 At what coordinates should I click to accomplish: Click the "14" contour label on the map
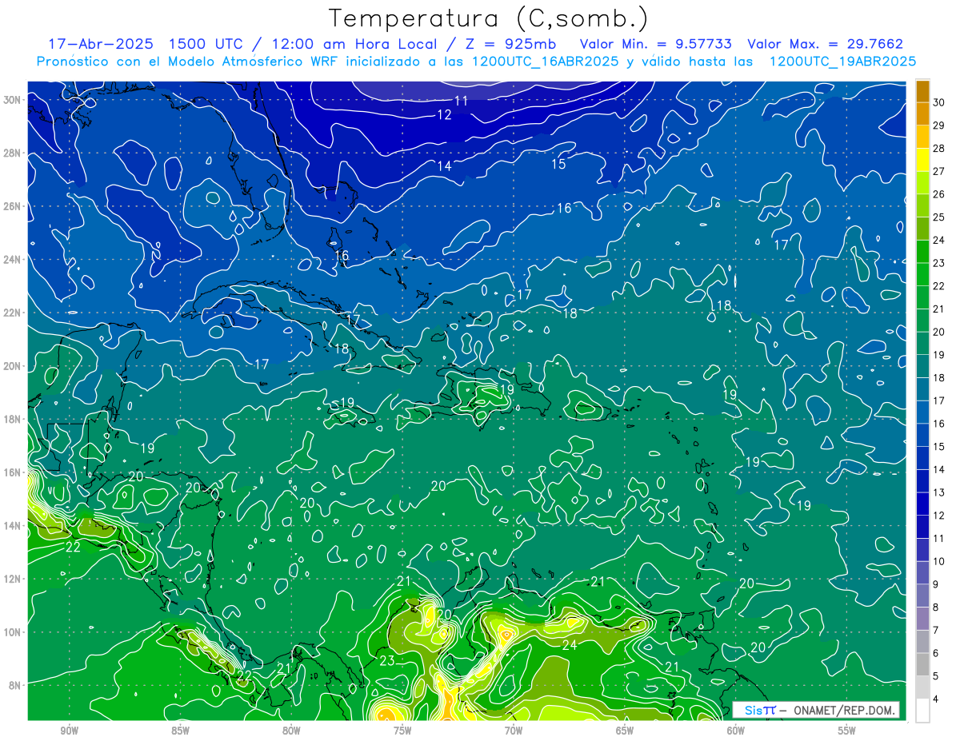coord(444,166)
